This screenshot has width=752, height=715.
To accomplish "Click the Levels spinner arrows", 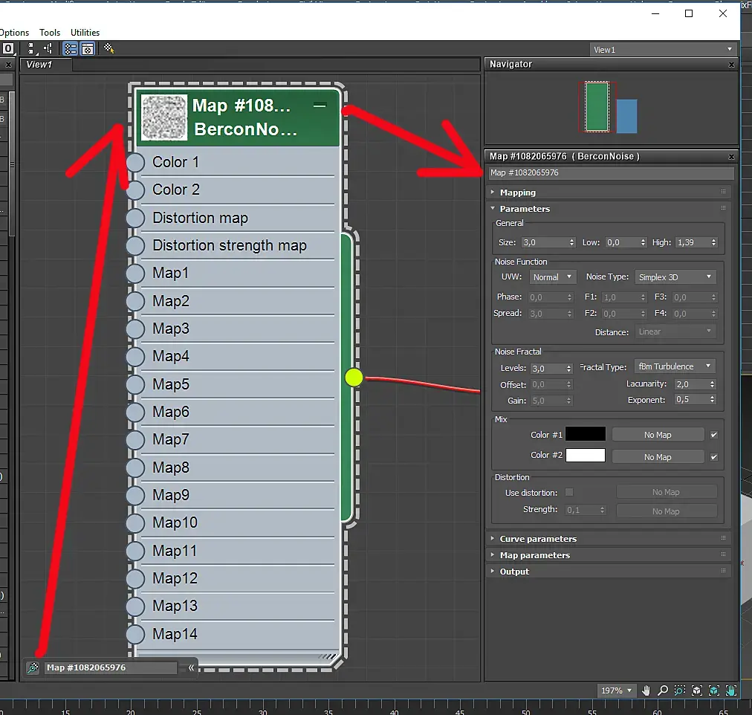I will 568,369.
